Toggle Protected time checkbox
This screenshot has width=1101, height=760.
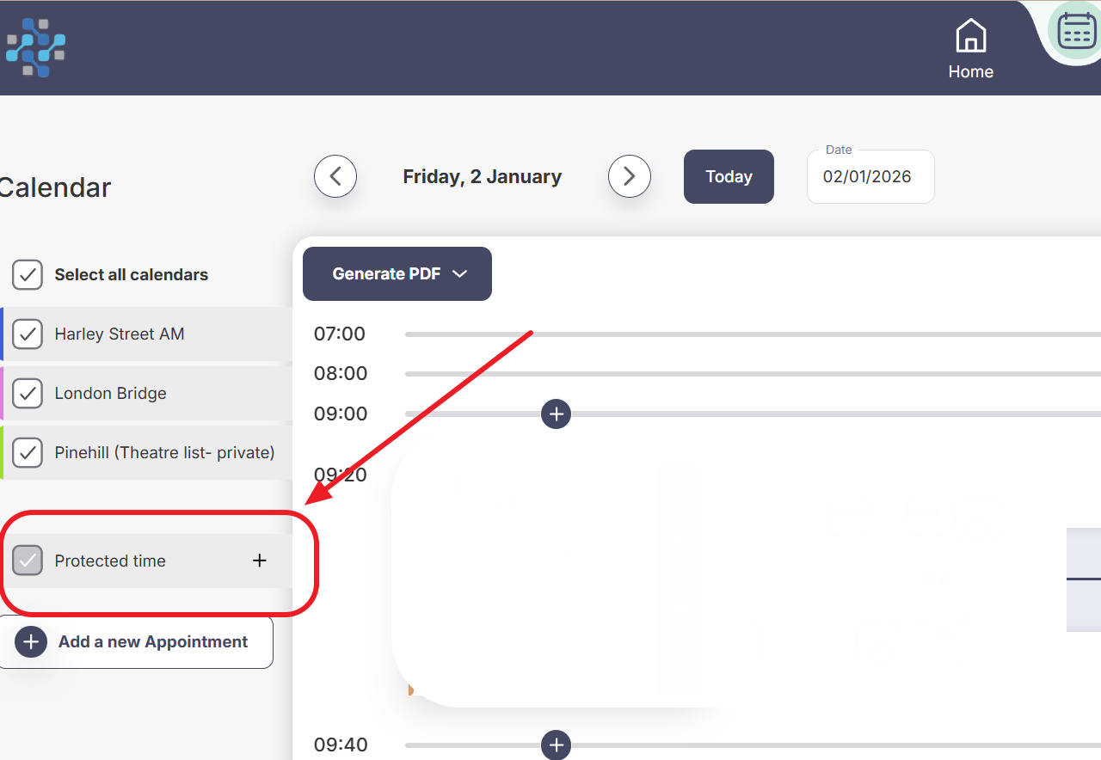[x=28, y=561]
